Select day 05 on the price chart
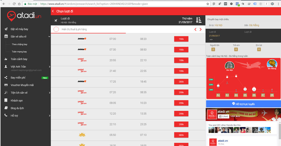281x146 pixels. click(x=245, y=95)
